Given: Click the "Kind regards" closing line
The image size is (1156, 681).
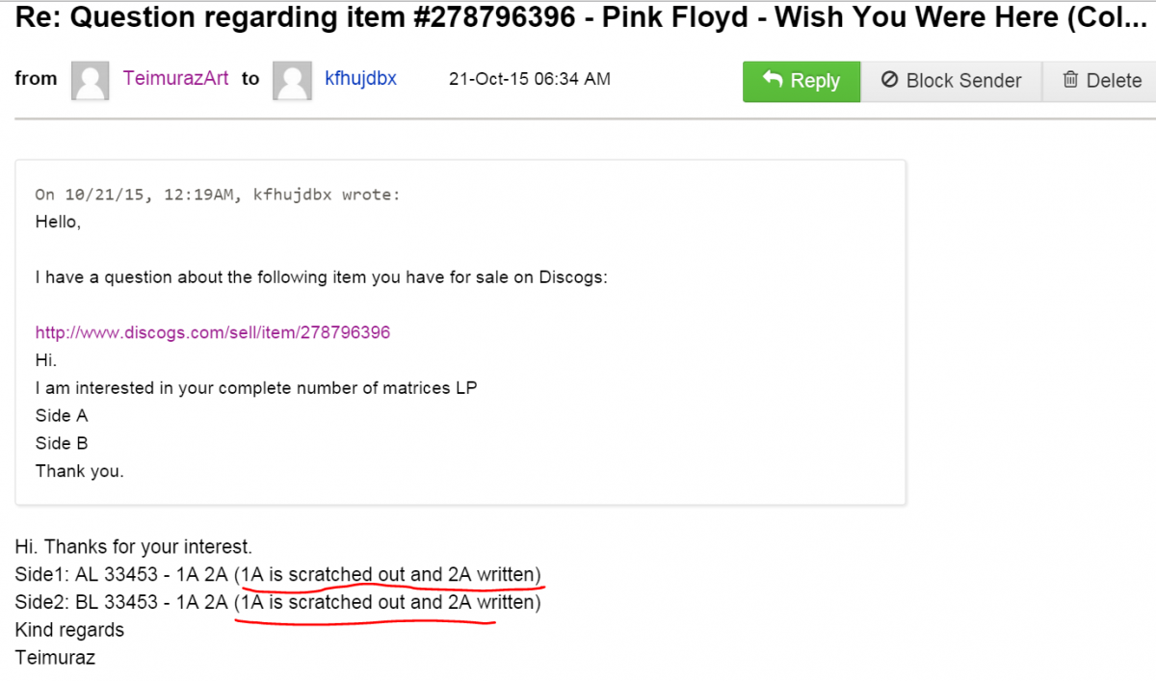Looking at the screenshot, I should (x=69, y=630).
